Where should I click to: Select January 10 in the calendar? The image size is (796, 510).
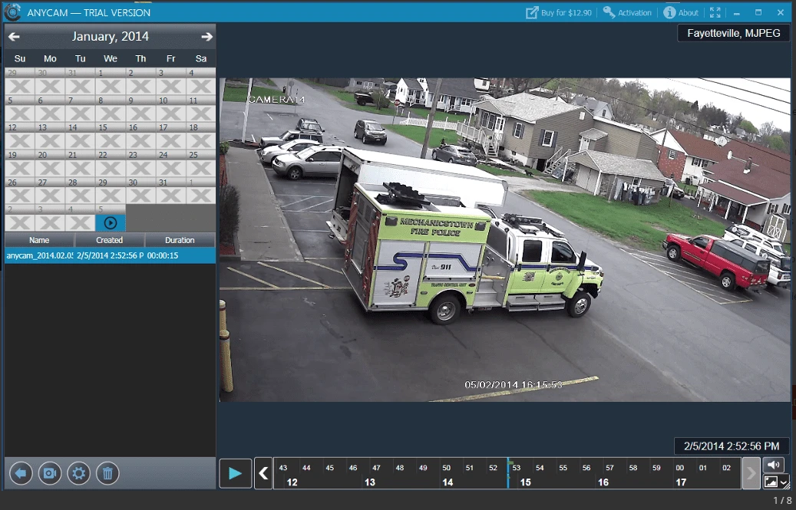[x=170, y=108]
